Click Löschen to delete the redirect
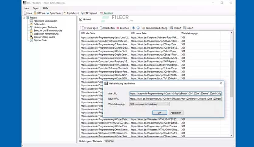Image resolution: width=254 pixels, height=147 pixels. click(123, 28)
